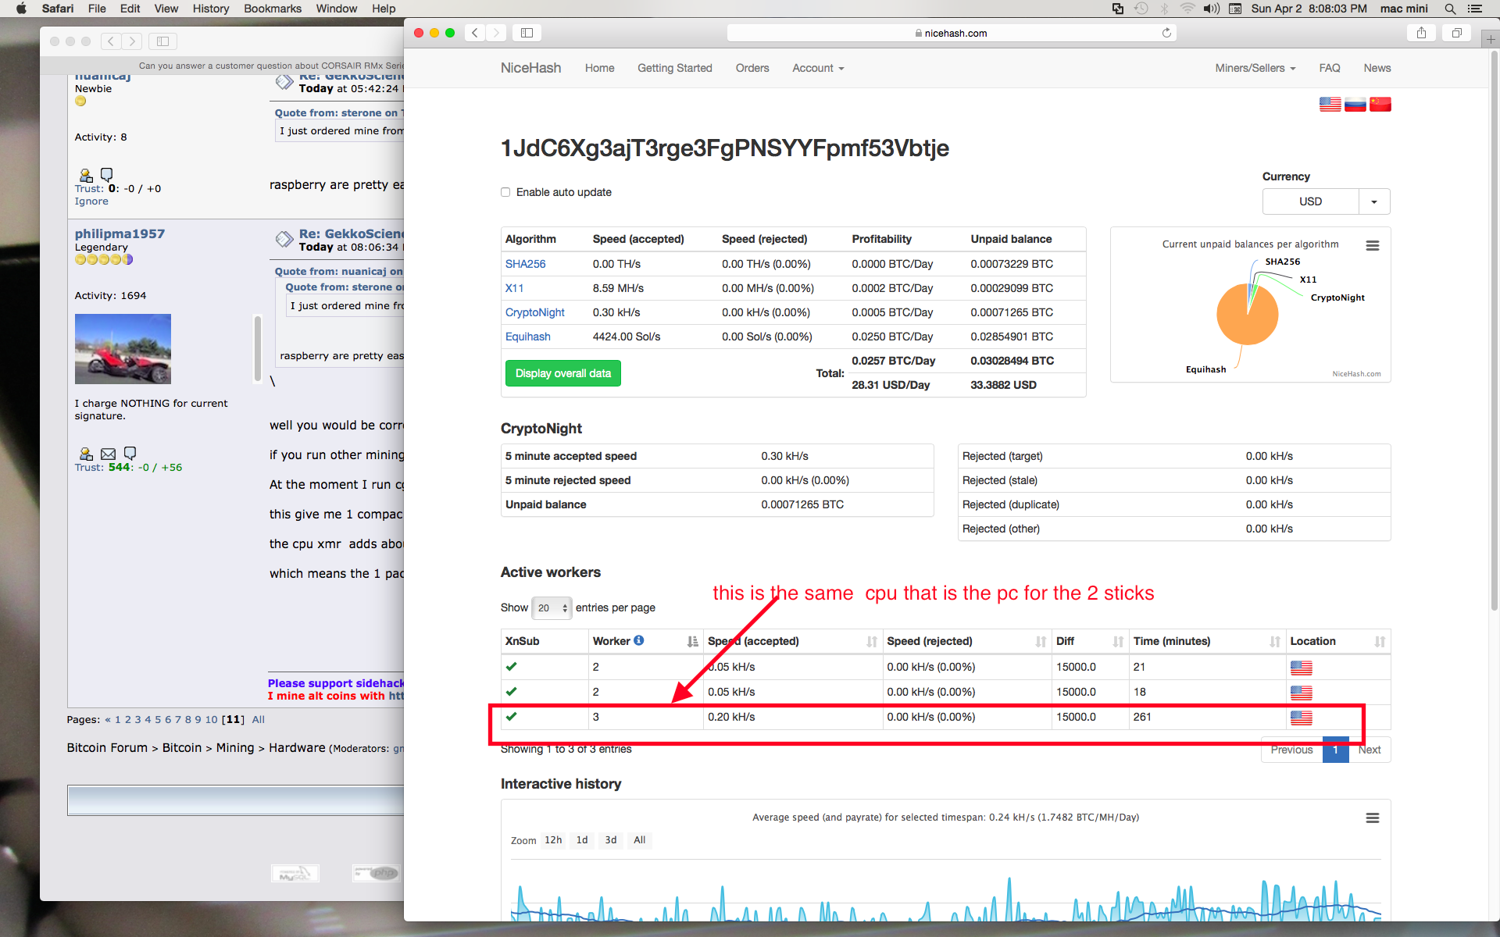Open the History menu in menu bar
The width and height of the screenshot is (1500, 937).
(211, 9)
